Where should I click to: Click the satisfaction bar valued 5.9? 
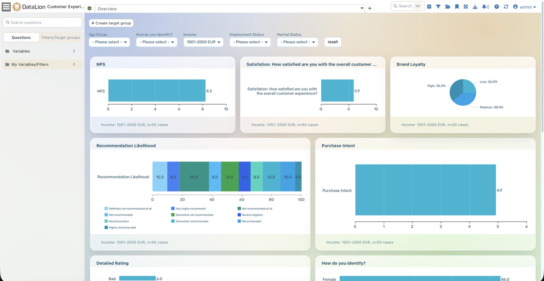pos(337,91)
